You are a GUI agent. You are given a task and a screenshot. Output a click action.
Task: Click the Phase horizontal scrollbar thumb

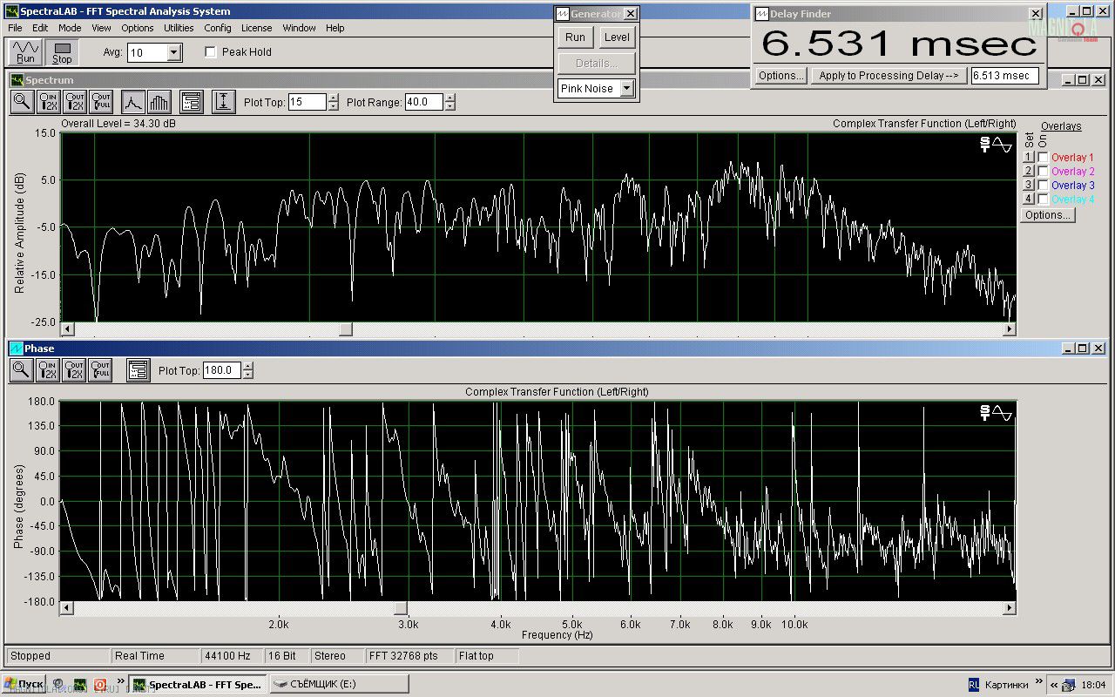(401, 608)
